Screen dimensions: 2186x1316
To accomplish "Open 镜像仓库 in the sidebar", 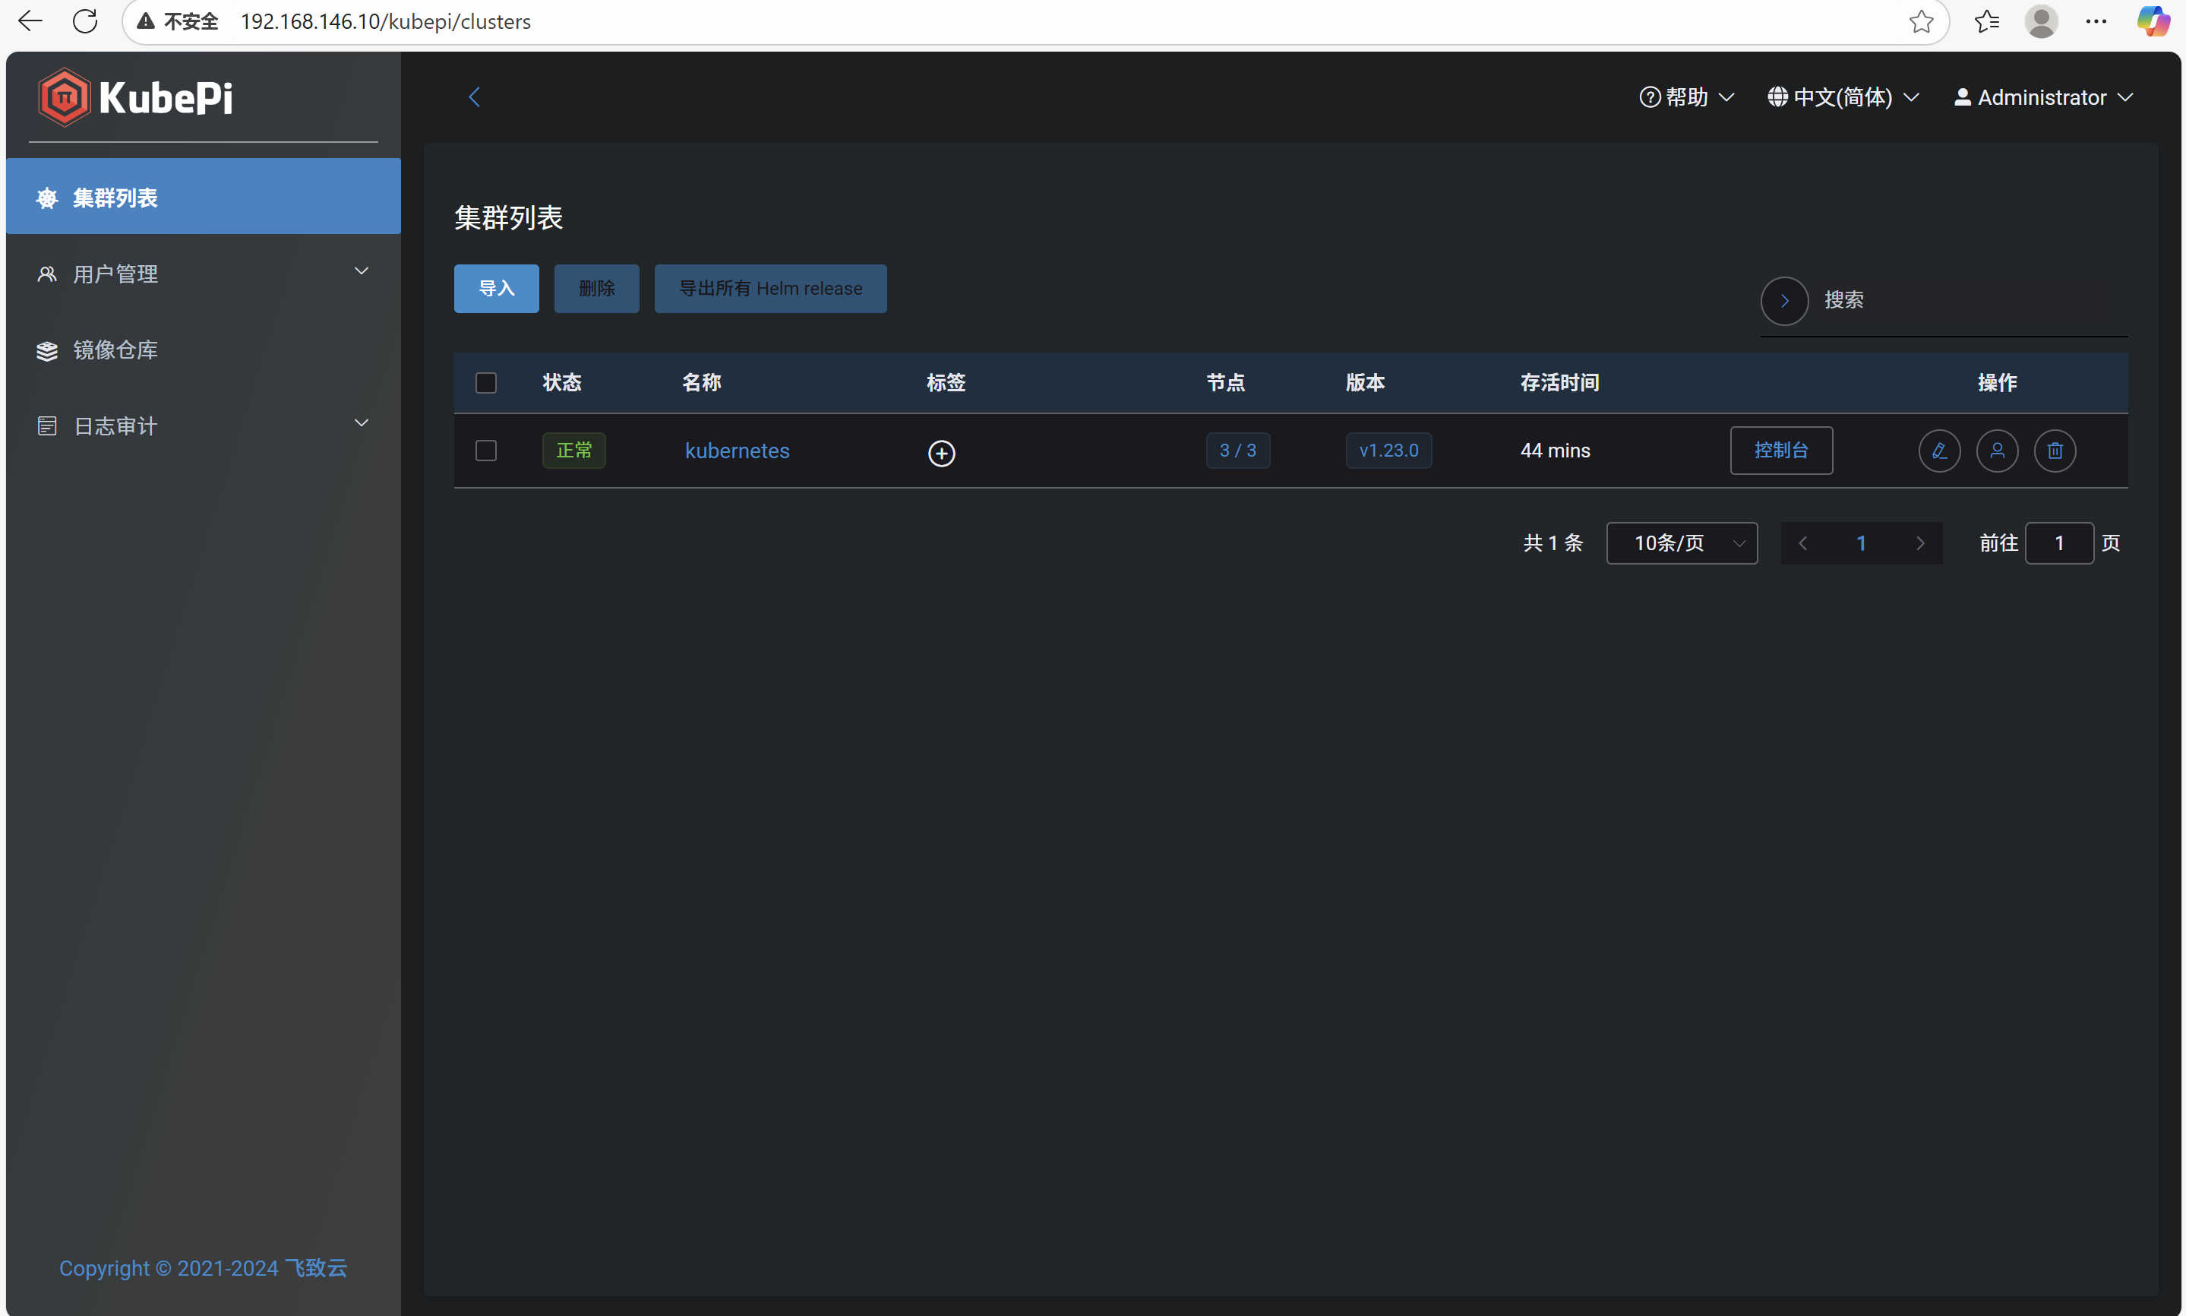I will (115, 350).
